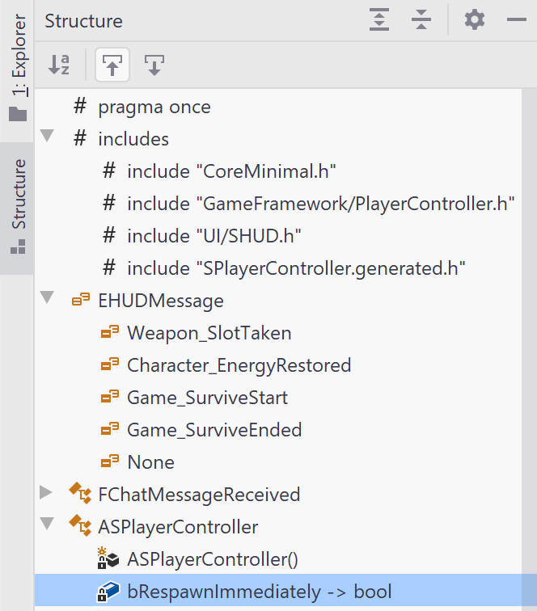The width and height of the screenshot is (537, 611).
Task: Select the Game_SurviveStart enum member
Action: (x=207, y=398)
